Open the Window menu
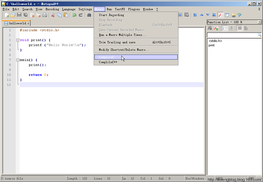 (x=148, y=9)
